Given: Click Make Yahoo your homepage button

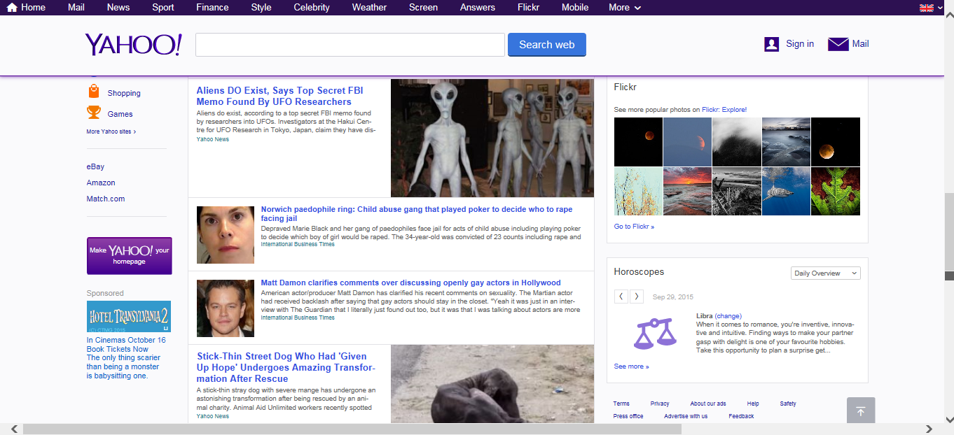Looking at the screenshot, I should click(130, 255).
